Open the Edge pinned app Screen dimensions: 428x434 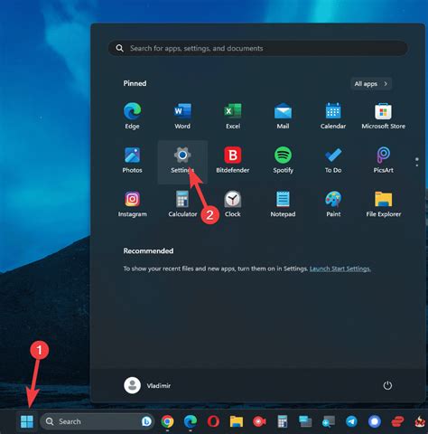[132, 116]
